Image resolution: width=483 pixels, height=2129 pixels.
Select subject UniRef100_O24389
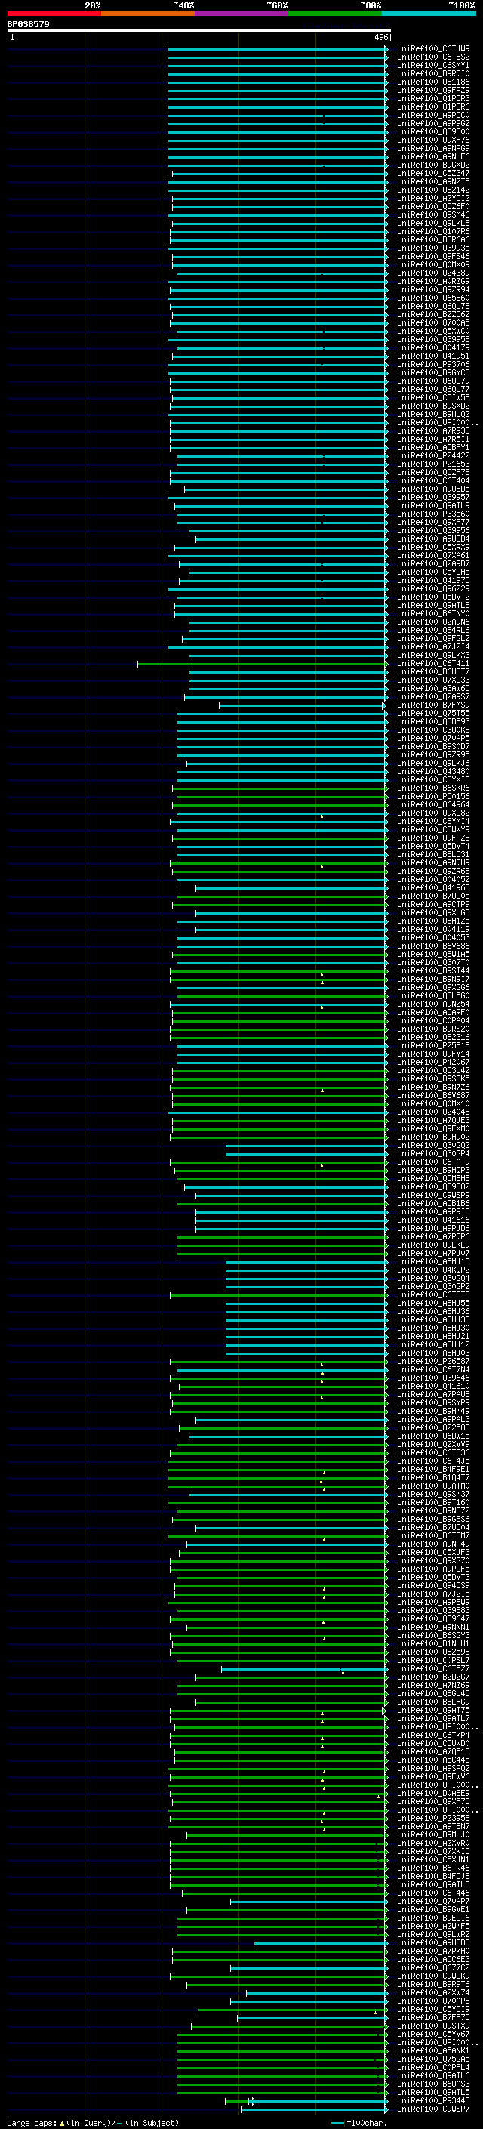click(x=432, y=273)
